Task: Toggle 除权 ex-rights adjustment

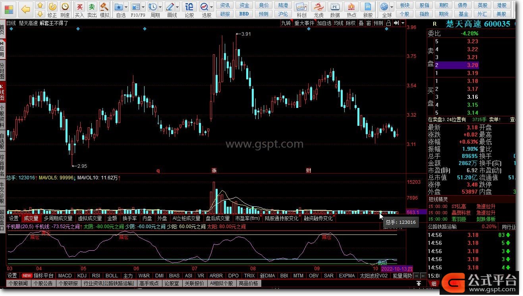Action: coord(351,23)
